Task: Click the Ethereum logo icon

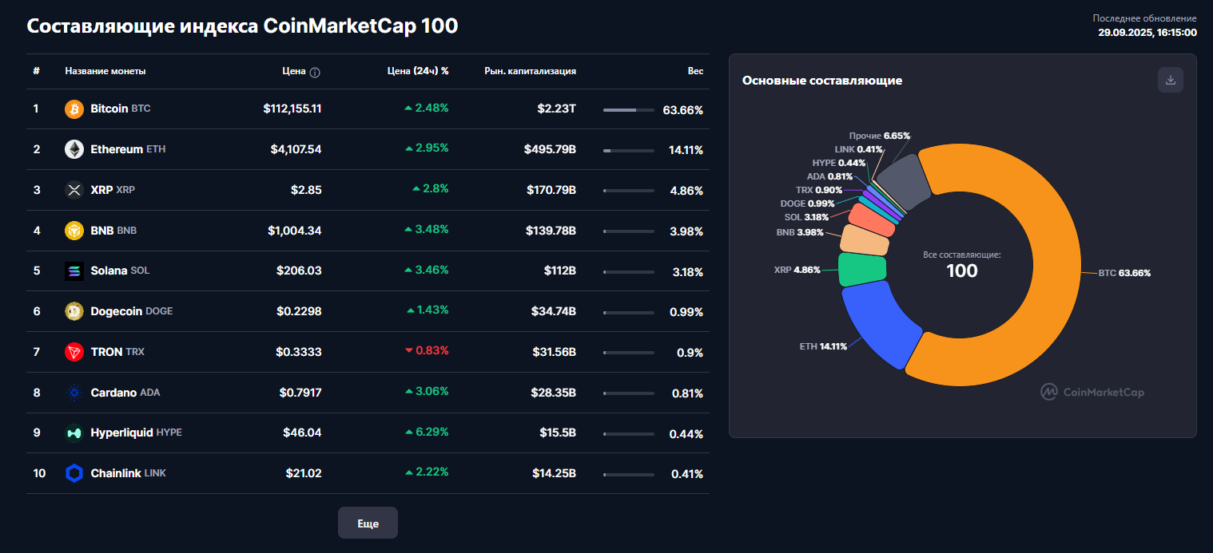Action: (74, 149)
